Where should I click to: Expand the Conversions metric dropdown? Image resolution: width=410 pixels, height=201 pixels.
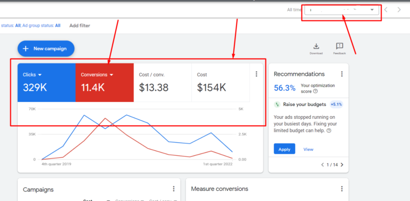coord(112,75)
